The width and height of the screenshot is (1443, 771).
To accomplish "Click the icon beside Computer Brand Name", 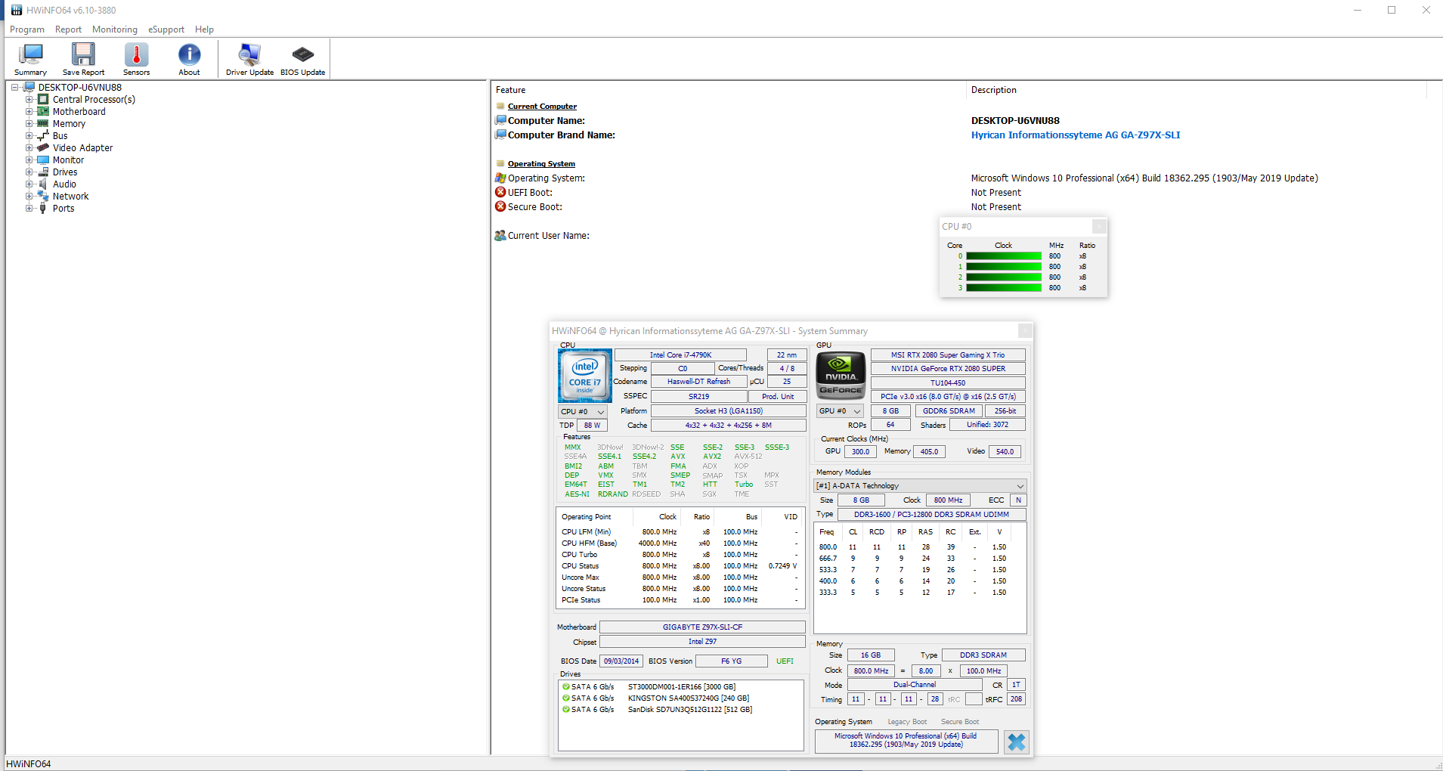I will pyautogui.click(x=500, y=135).
